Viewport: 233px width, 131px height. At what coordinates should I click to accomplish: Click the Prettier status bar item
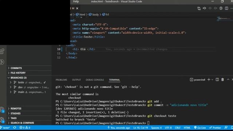click(x=215, y=128)
